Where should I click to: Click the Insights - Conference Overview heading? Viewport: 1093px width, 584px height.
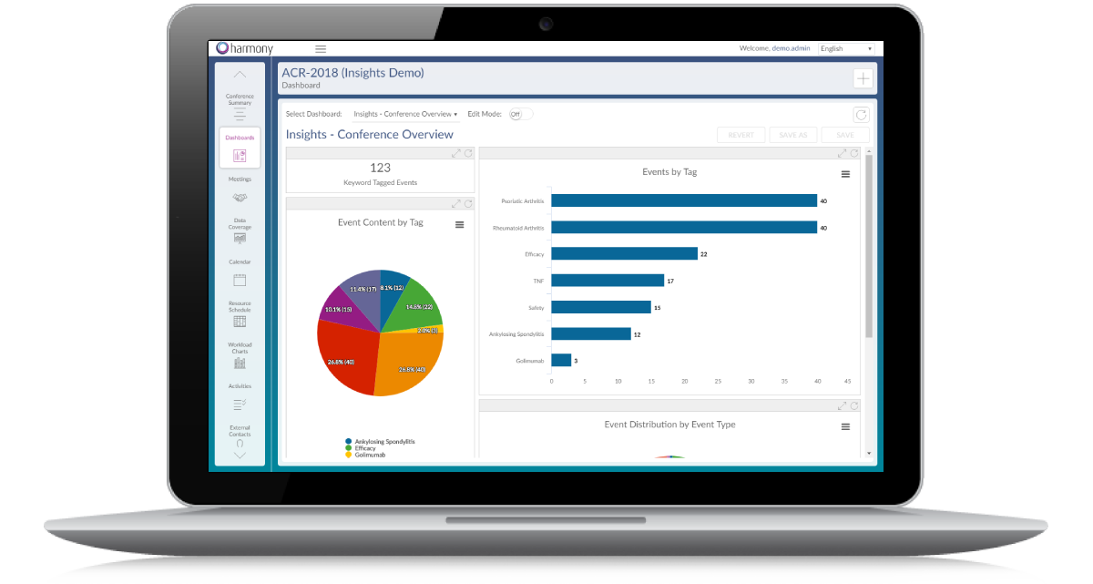370,135
